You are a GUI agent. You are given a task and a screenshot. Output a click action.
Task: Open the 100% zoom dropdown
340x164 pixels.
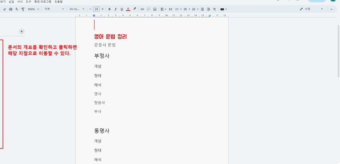click(x=33, y=9)
